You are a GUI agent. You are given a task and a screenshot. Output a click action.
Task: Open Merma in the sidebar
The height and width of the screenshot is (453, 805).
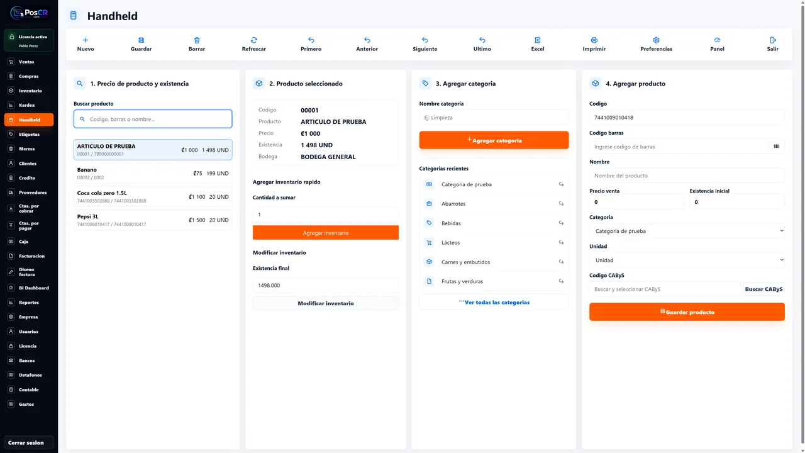pos(29,148)
